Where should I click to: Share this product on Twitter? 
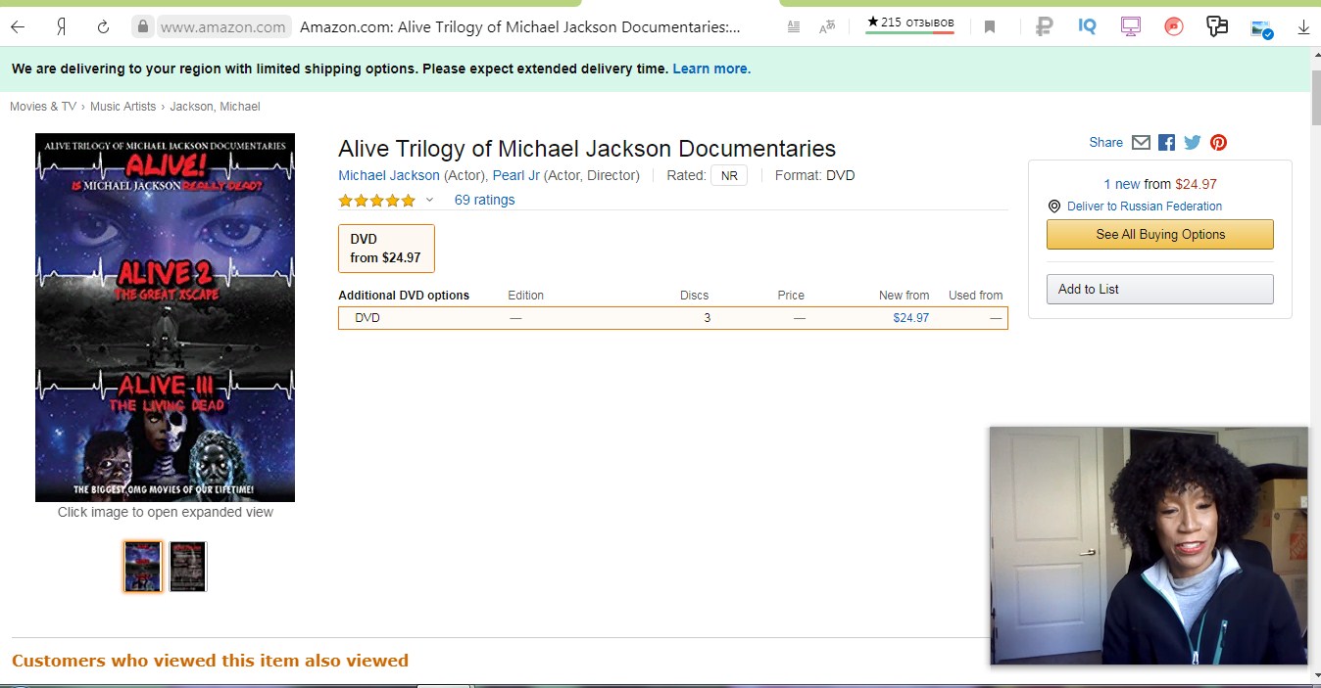pos(1192,143)
